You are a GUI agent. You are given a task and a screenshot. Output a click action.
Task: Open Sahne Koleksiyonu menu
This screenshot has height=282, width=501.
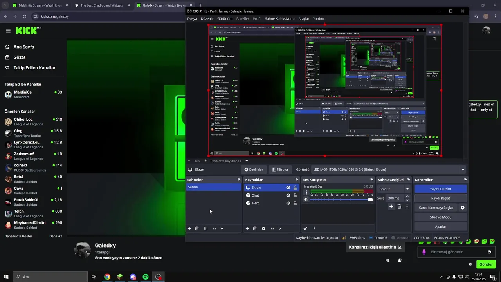click(279, 18)
